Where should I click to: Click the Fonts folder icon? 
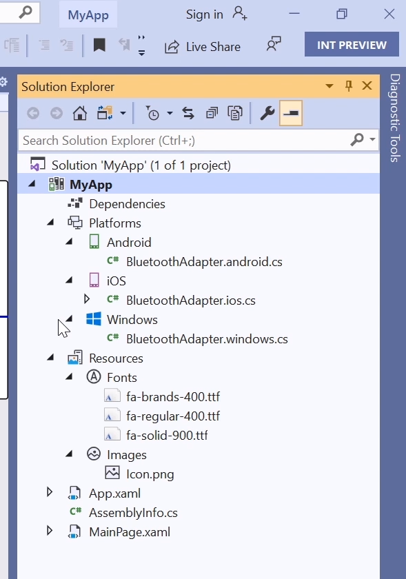(94, 377)
